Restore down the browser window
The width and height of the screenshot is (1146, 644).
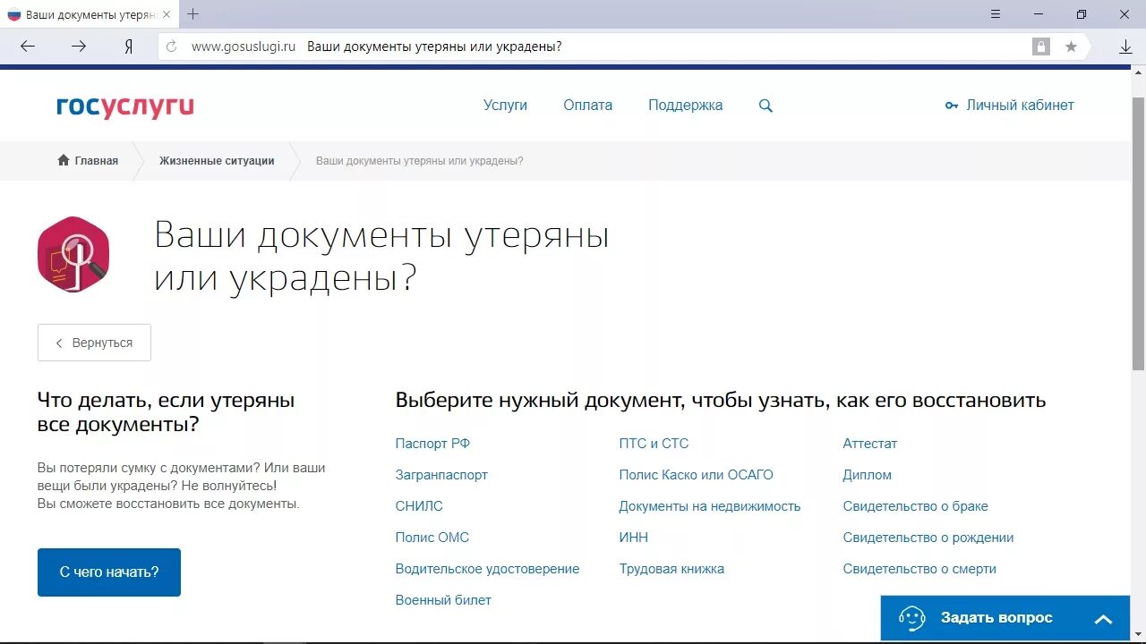pos(1082,14)
